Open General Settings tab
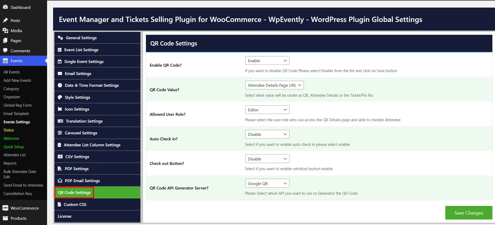Image resolution: width=495 pixels, height=225 pixels. tap(97, 38)
